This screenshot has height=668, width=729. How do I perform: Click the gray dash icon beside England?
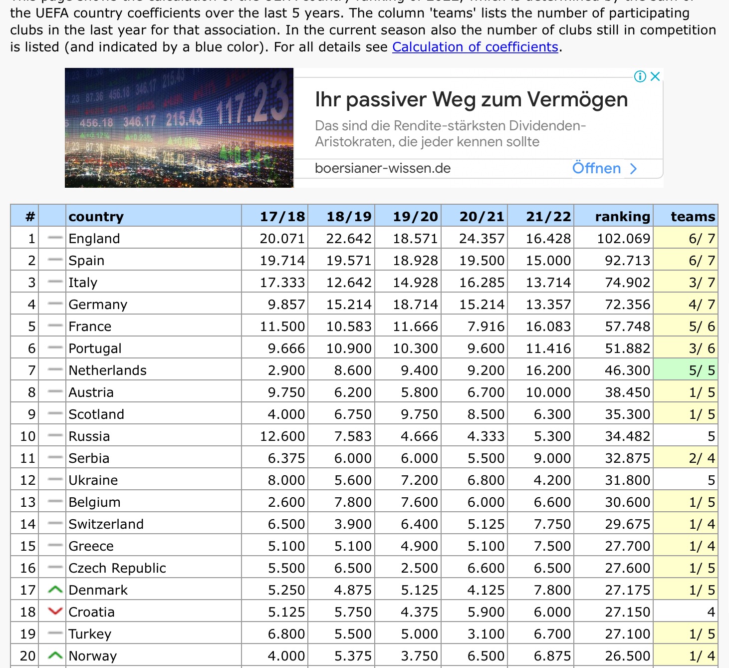pyautogui.click(x=55, y=239)
